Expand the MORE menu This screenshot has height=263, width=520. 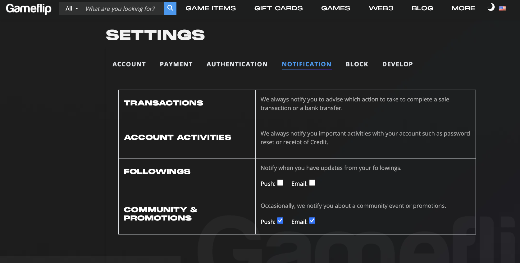coord(463,8)
